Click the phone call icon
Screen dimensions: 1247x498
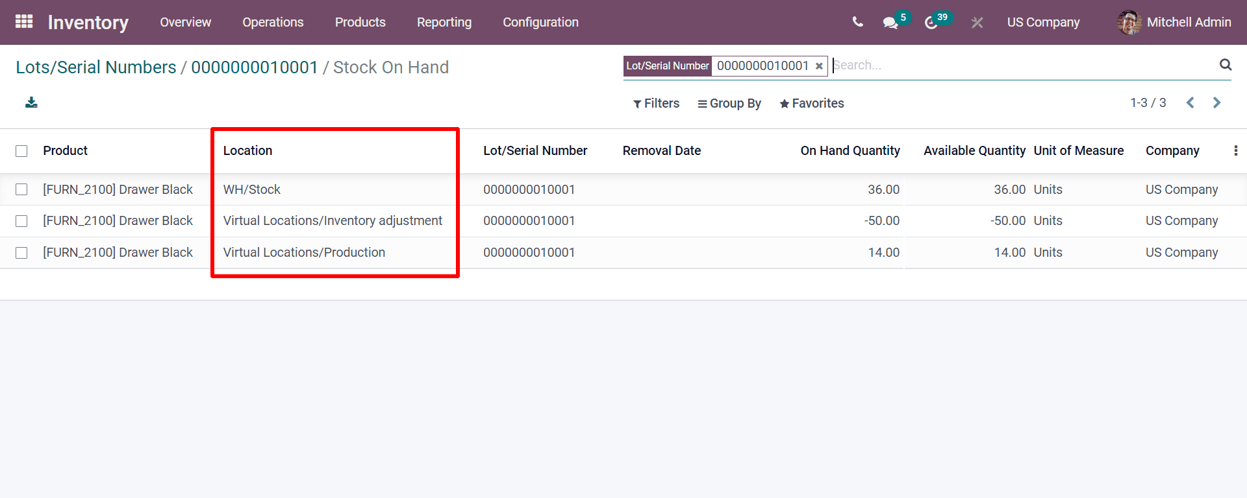[x=857, y=22]
